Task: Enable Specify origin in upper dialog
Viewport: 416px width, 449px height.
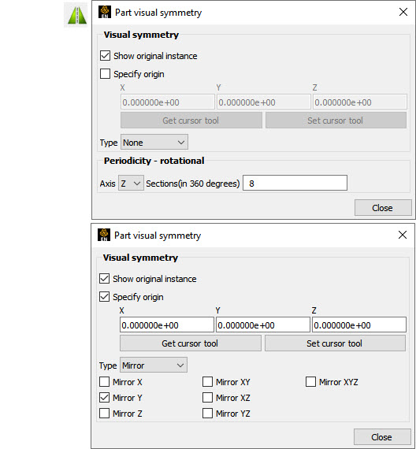Action: pos(105,73)
